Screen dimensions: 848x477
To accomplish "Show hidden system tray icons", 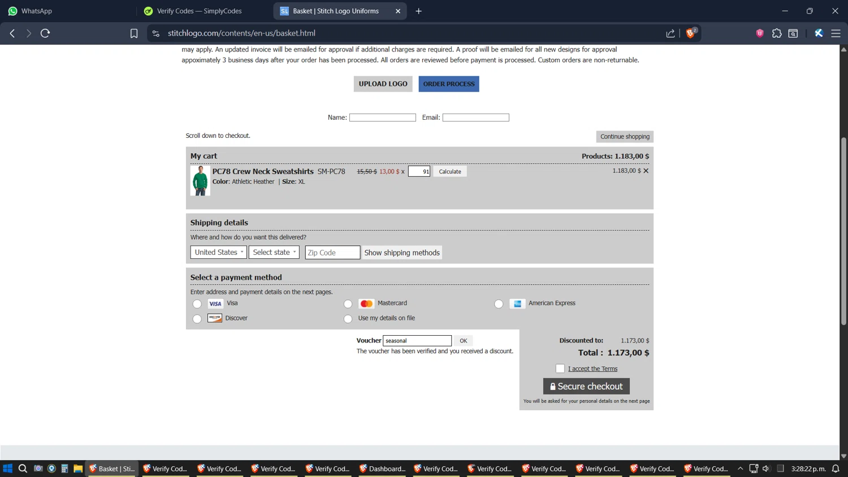I will click(x=740, y=469).
